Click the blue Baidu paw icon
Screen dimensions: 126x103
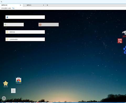tap(124, 50)
